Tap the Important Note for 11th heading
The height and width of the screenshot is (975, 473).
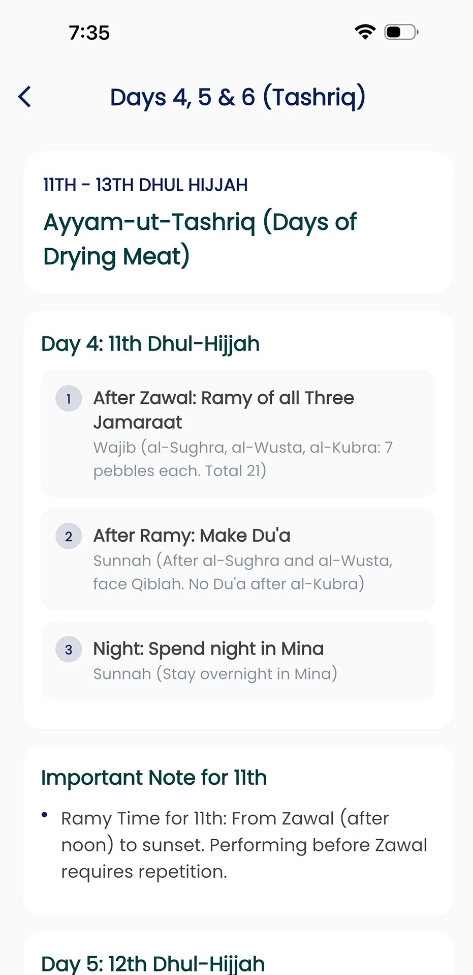[x=154, y=778]
